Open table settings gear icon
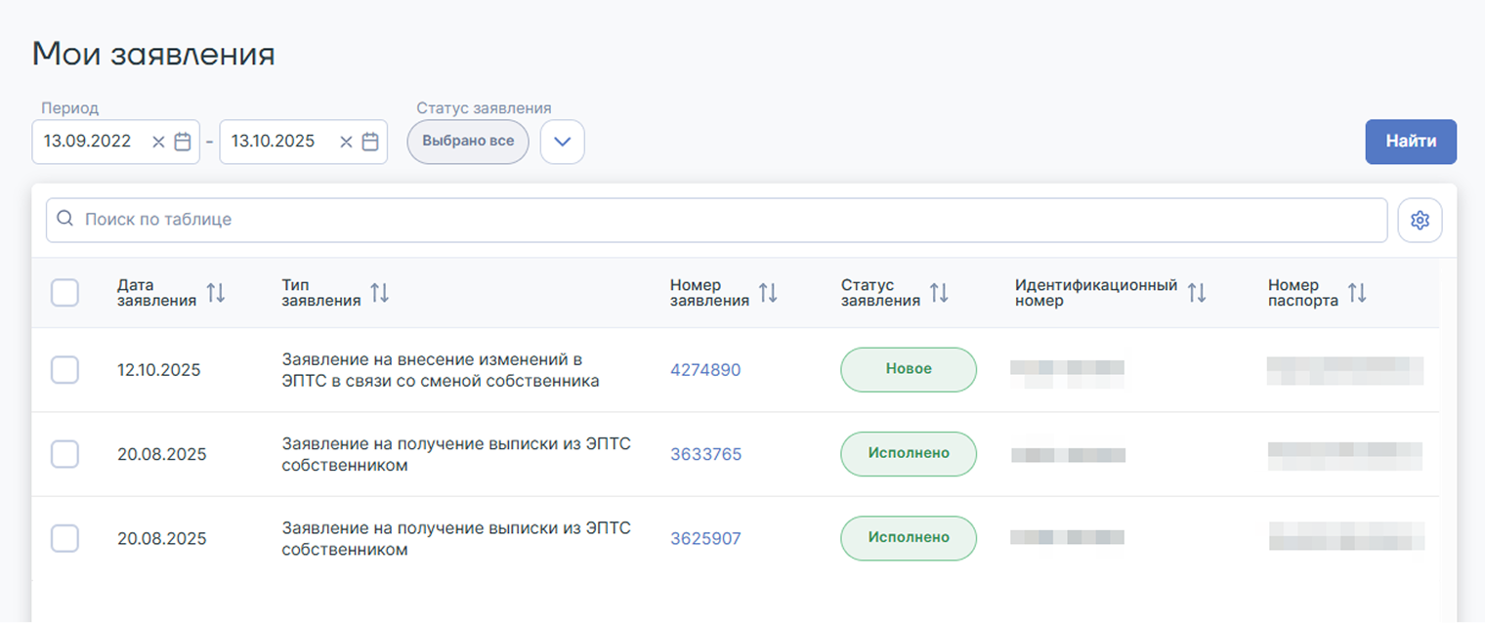 1420,221
